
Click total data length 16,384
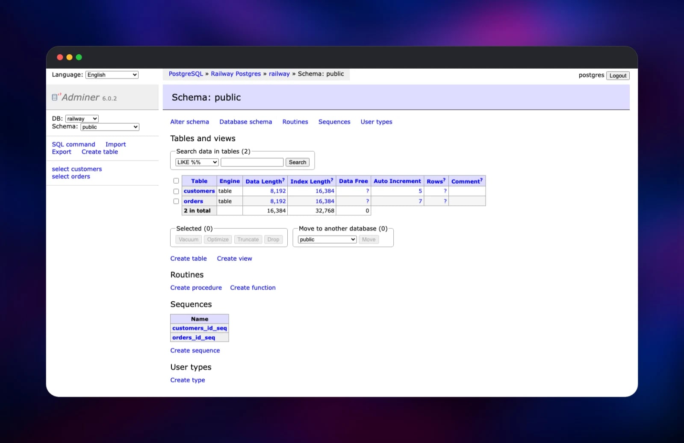click(276, 211)
